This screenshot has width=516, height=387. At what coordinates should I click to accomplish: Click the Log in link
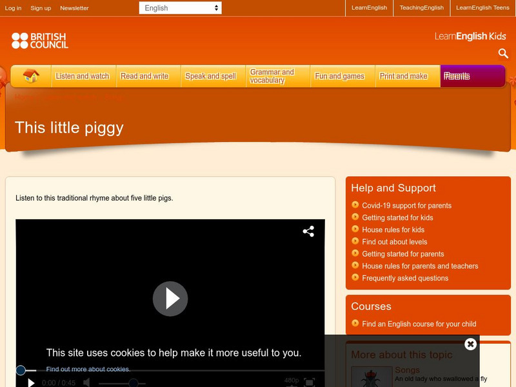(13, 8)
